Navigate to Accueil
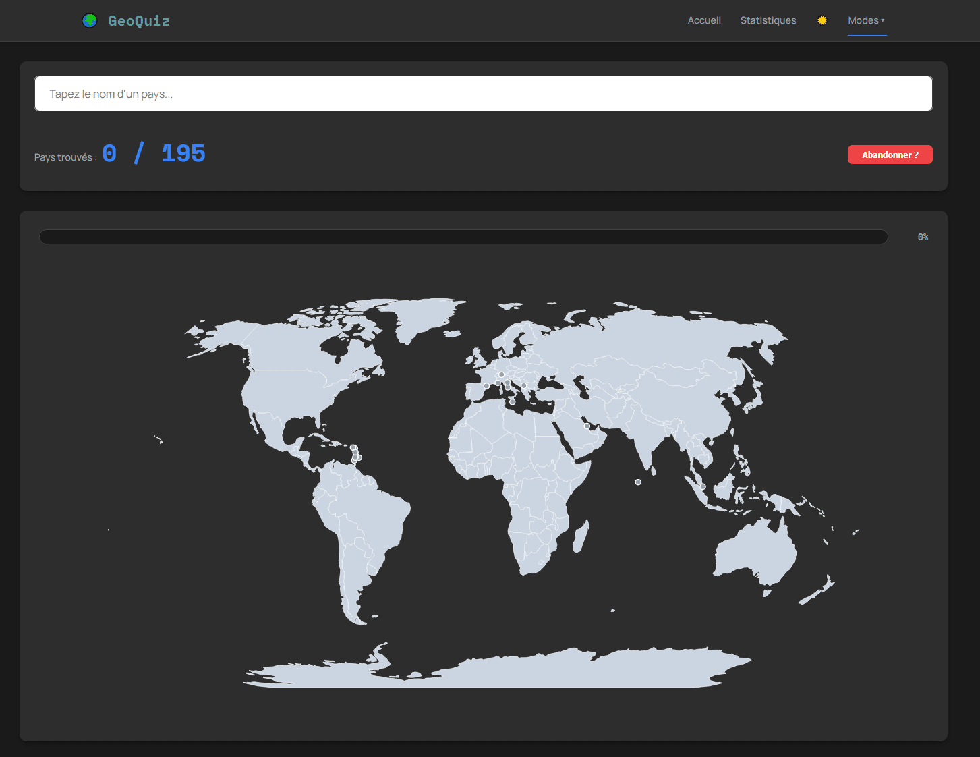This screenshot has height=757, width=980. tap(704, 20)
